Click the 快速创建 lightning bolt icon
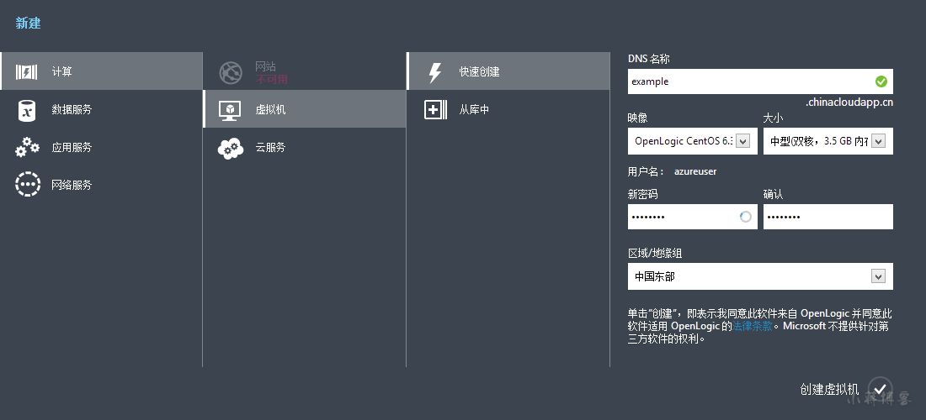 tap(434, 72)
